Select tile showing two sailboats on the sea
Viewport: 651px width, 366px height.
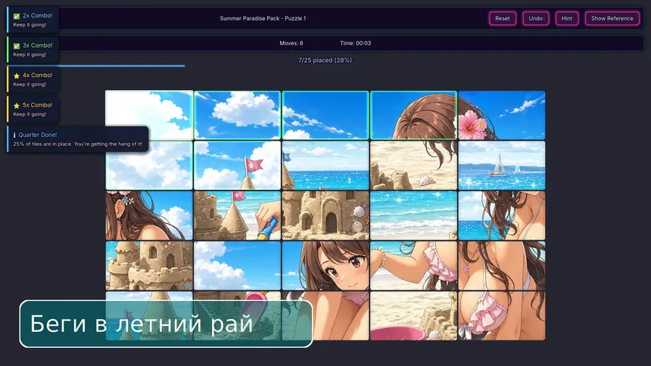[x=502, y=165]
